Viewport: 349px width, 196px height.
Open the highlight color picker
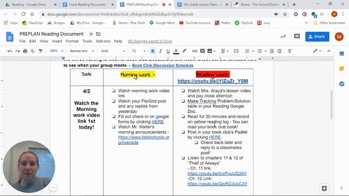tap(184, 51)
